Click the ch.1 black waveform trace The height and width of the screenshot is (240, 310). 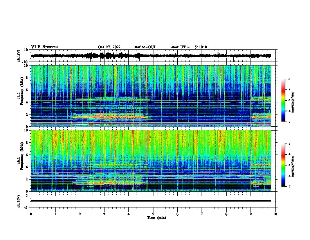[x=151, y=56]
